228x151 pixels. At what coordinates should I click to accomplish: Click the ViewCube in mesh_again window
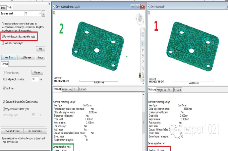pos(139,19)
